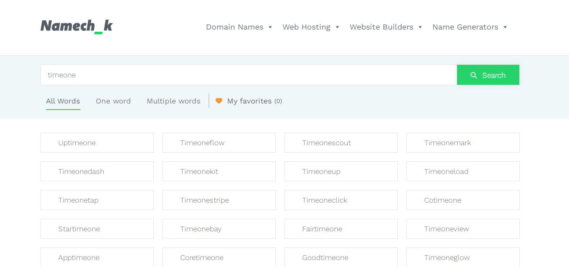Select the Timeonemark name card

click(463, 143)
